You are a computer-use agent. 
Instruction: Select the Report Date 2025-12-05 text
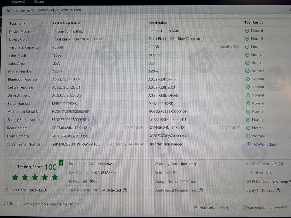click(27, 190)
